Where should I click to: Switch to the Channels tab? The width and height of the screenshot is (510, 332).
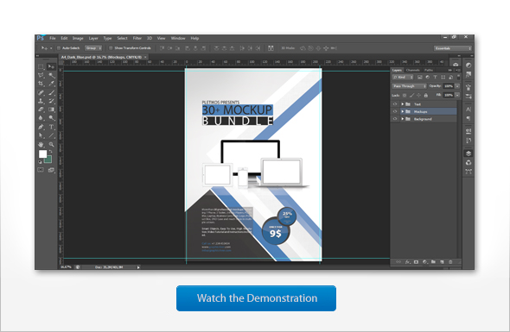(412, 70)
